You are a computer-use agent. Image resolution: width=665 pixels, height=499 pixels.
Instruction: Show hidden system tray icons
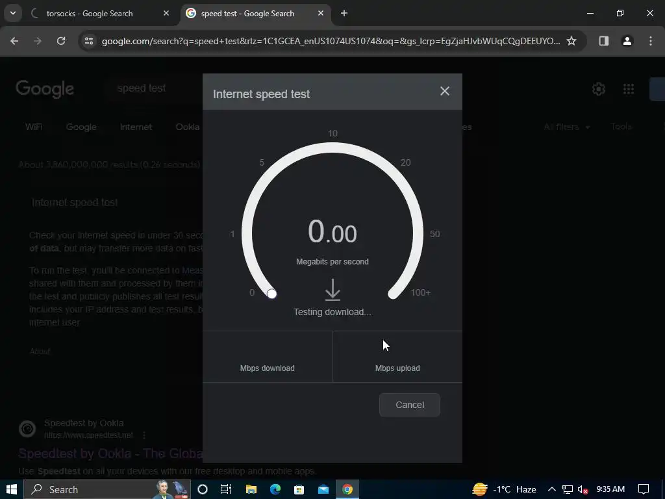tap(552, 489)
